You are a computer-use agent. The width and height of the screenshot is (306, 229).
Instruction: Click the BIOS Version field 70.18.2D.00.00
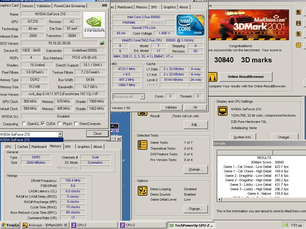[59, 43]
